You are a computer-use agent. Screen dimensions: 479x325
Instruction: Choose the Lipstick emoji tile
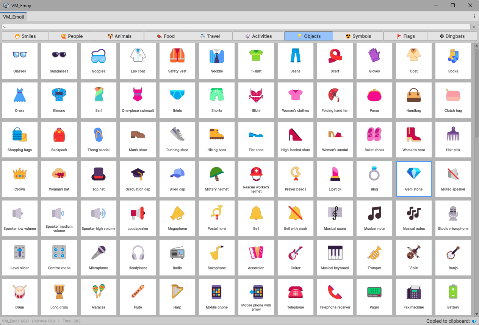coord(335,179)
